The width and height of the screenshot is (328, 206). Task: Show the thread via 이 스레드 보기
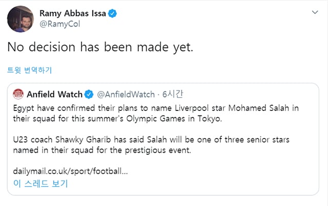tap(40, 184)
